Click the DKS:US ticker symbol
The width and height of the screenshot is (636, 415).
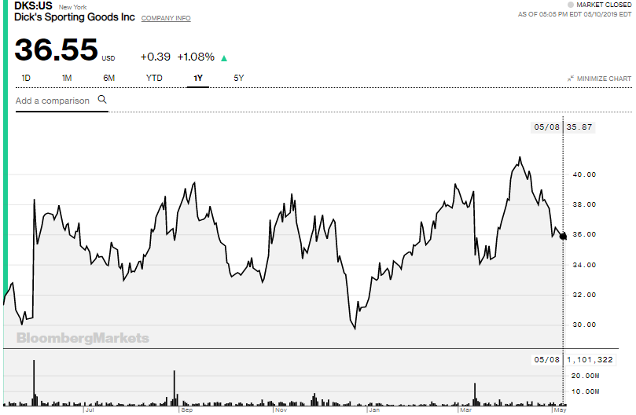pyautogui.click(x=33, y=6)
